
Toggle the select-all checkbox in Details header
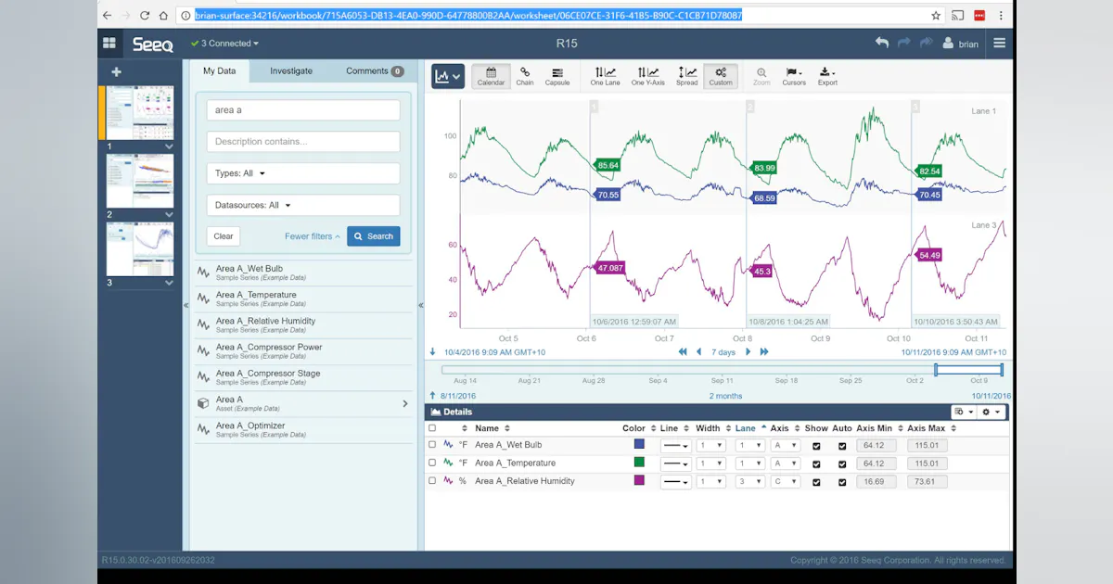tap(432, 428)
